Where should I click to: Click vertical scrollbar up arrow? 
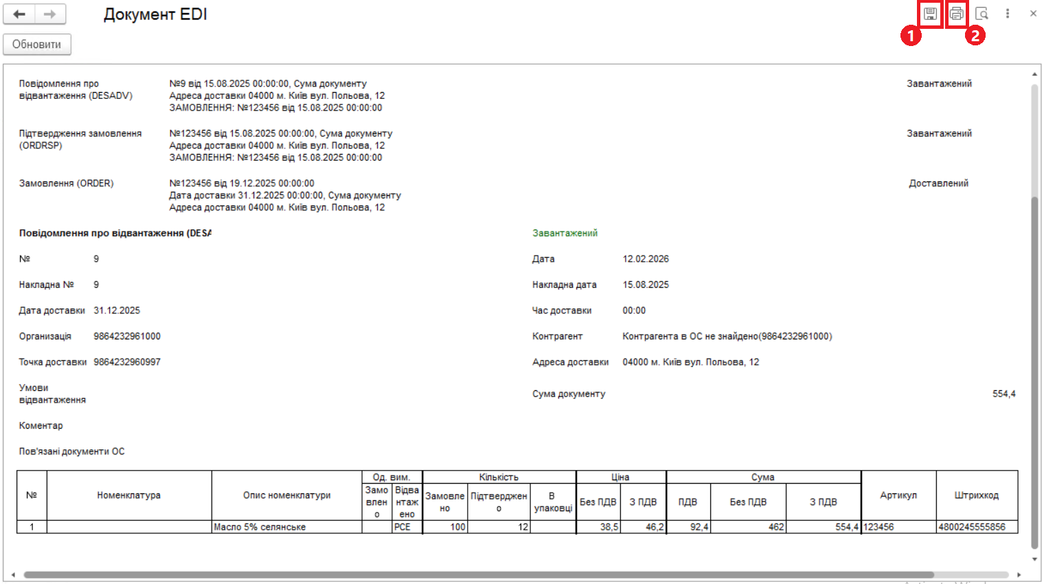[x=1034, y=74]
